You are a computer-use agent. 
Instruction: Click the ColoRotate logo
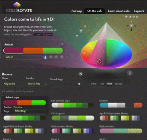(x=19, y=7)
